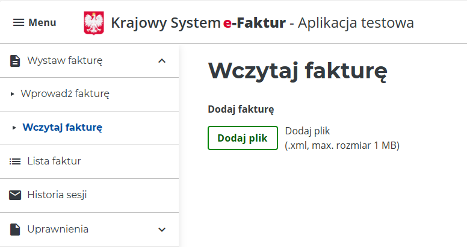Click the Historia sesji envelope icon

click(15, 195)
